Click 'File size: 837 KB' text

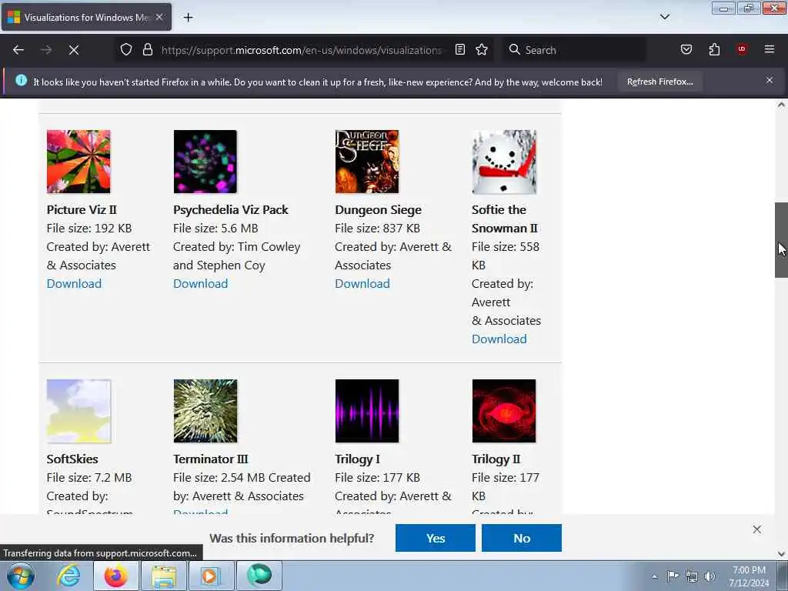coord(377,228)
